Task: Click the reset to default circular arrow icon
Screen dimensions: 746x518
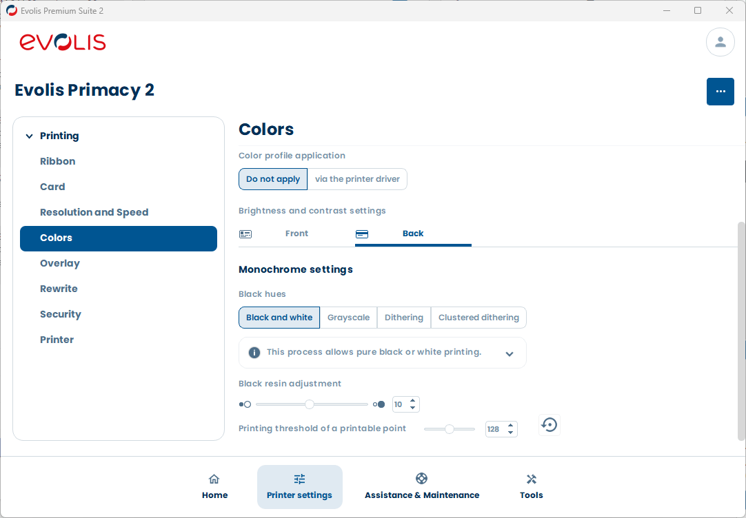Action: (x=549, y=425)
